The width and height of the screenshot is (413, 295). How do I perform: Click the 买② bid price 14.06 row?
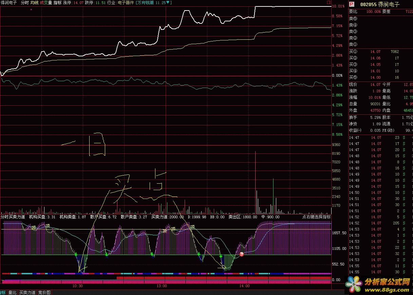pyautogui.click(x=380, y=58)
